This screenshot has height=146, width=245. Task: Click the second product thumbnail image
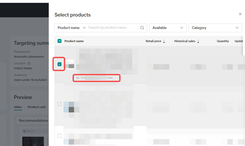[69, 107]
